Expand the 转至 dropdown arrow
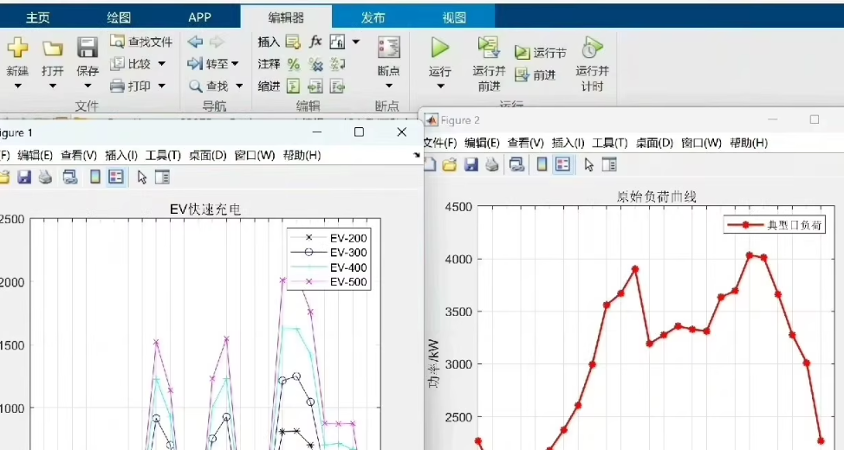 tap(235, 64)
